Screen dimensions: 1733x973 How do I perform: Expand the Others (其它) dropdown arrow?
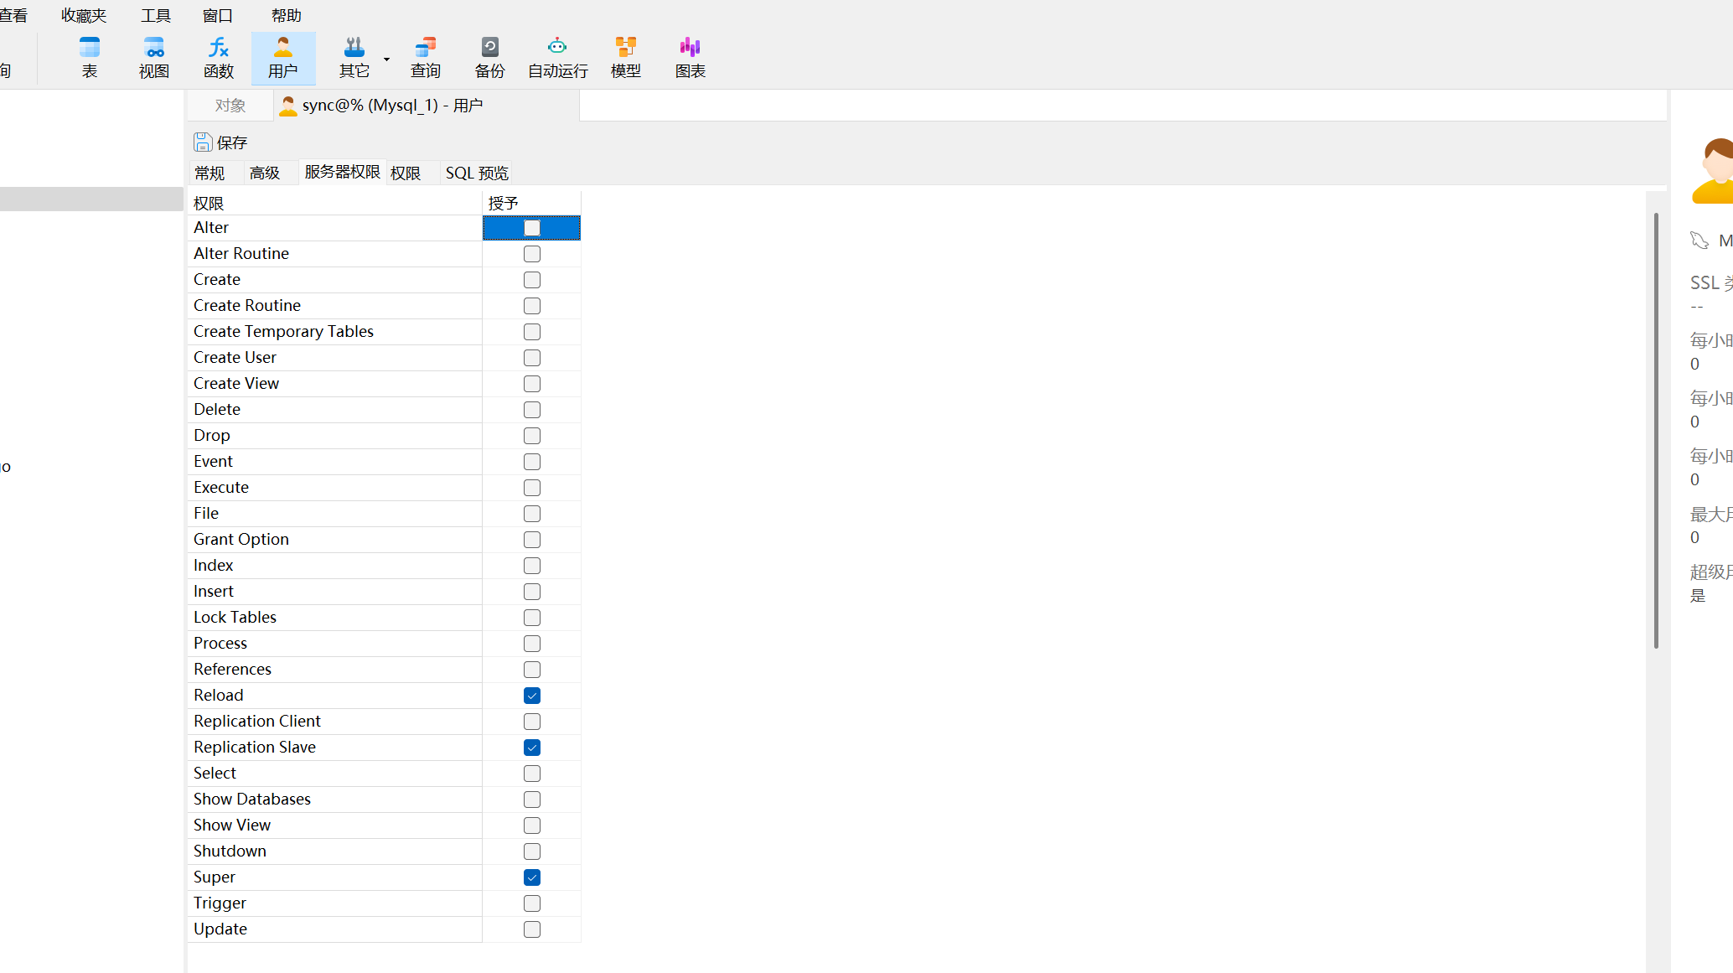pos(386,59)
